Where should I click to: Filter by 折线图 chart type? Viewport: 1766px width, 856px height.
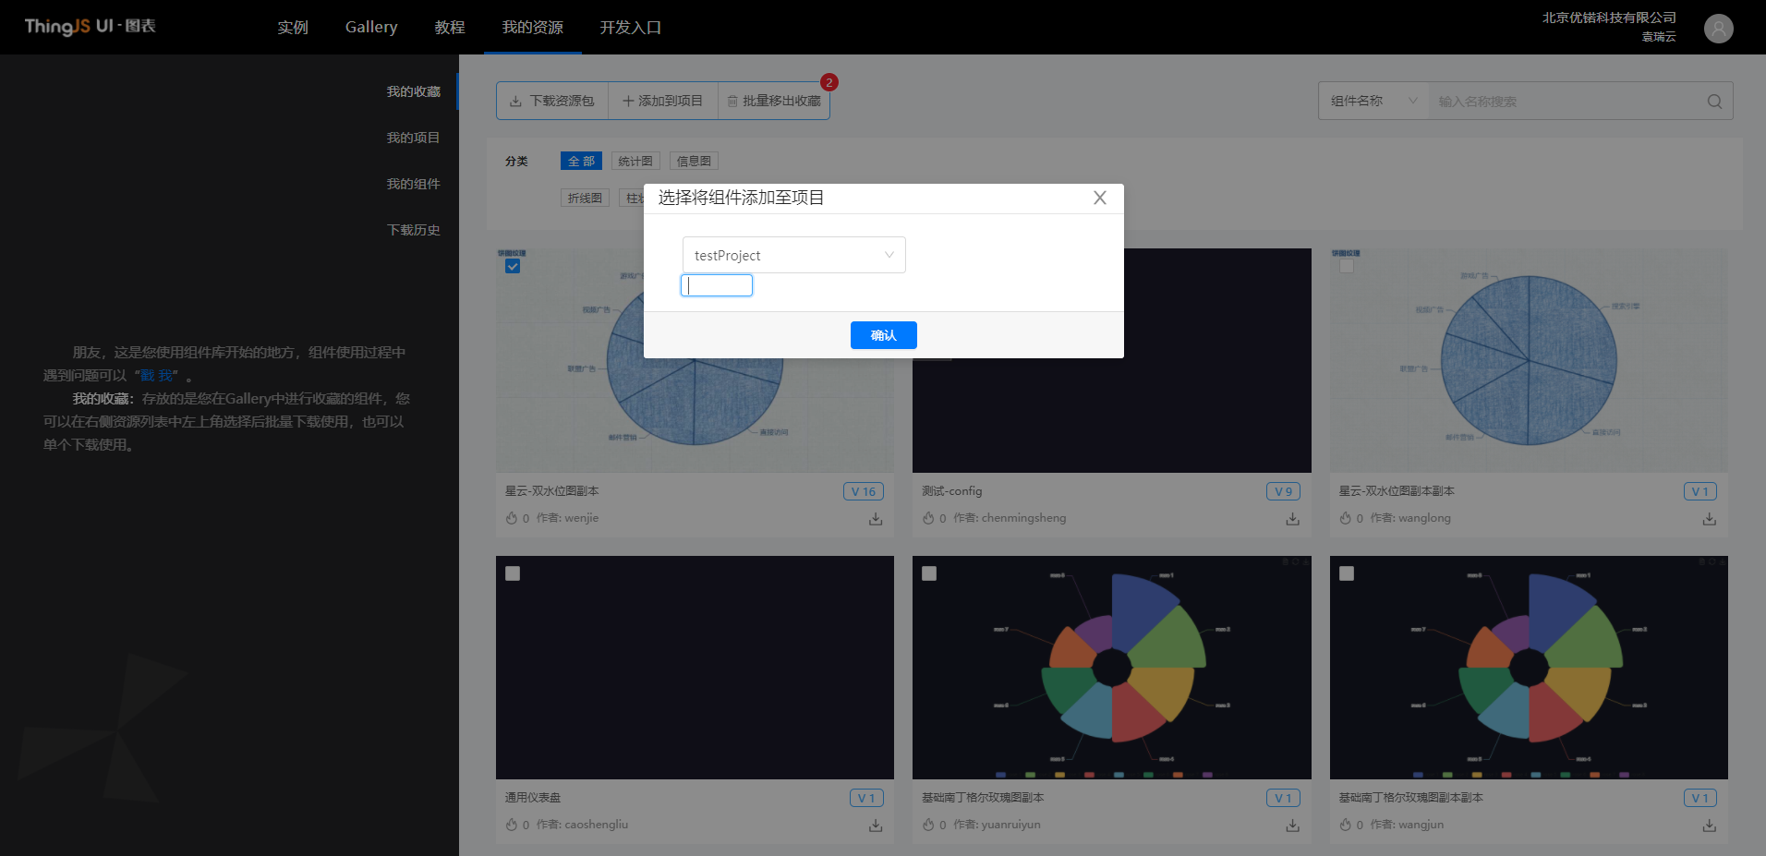coord(585,198)
